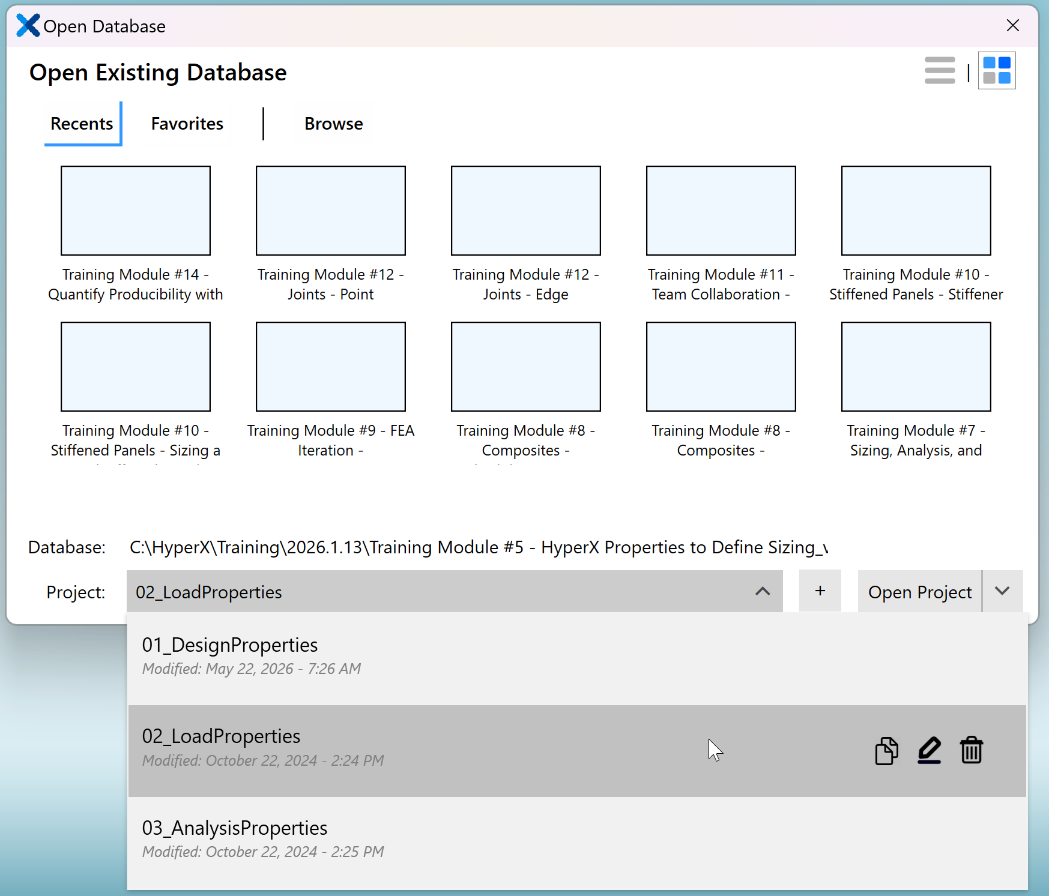Switch to grid tile view
Image resolution: width=1049 pixels, height=896 pixels.
coord(997,71)
